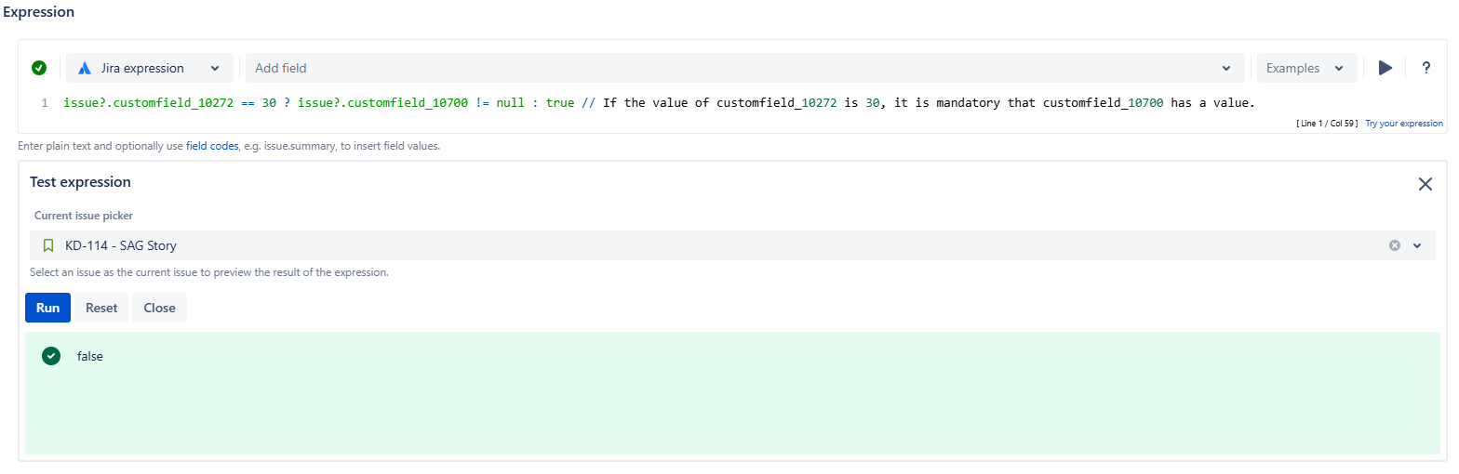Click the Close button in the test panel

coord(159,308)
